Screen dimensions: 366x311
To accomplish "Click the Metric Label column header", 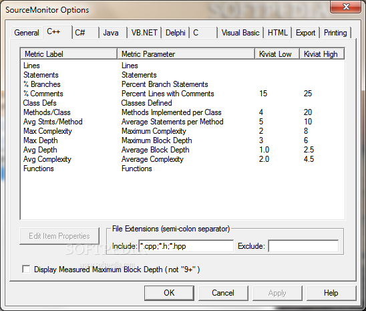I will pyautogui.click(x=69, y=54).
